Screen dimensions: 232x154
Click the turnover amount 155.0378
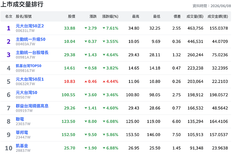(x=219, y=28)
